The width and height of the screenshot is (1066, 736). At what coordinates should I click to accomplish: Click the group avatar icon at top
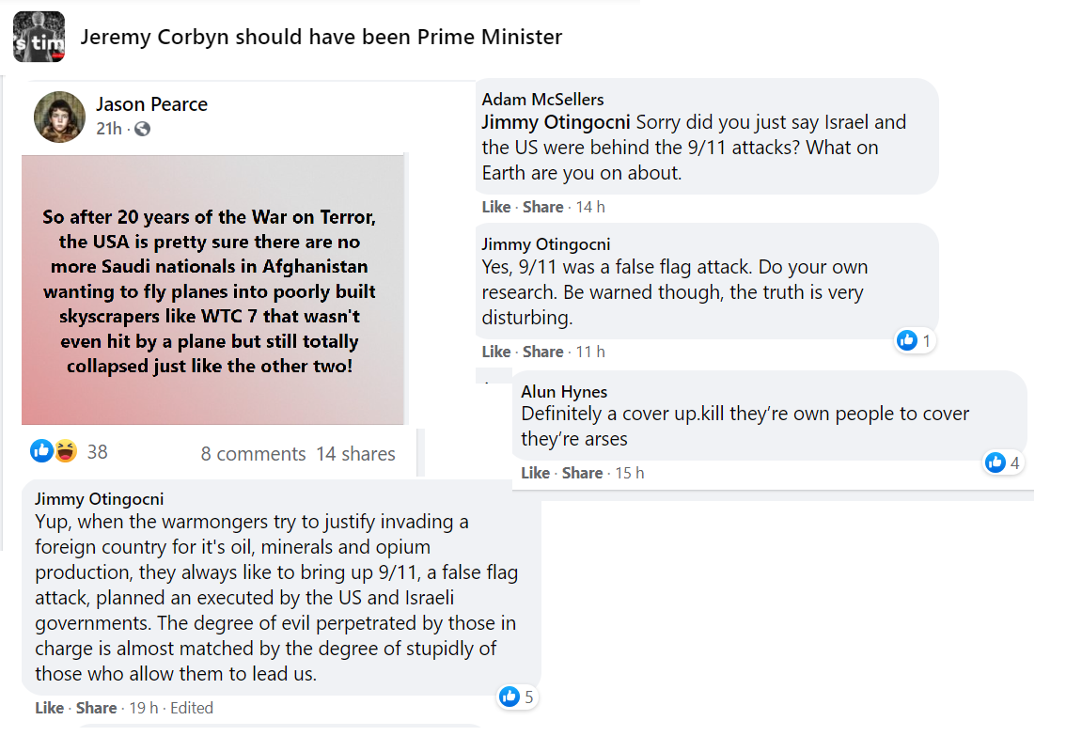pyautogui.click(x=39, y=37)
